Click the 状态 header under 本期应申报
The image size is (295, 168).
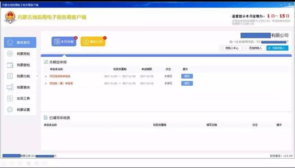(168, 69)
